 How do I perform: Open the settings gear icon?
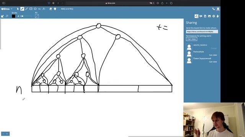[x=214, y=16]
